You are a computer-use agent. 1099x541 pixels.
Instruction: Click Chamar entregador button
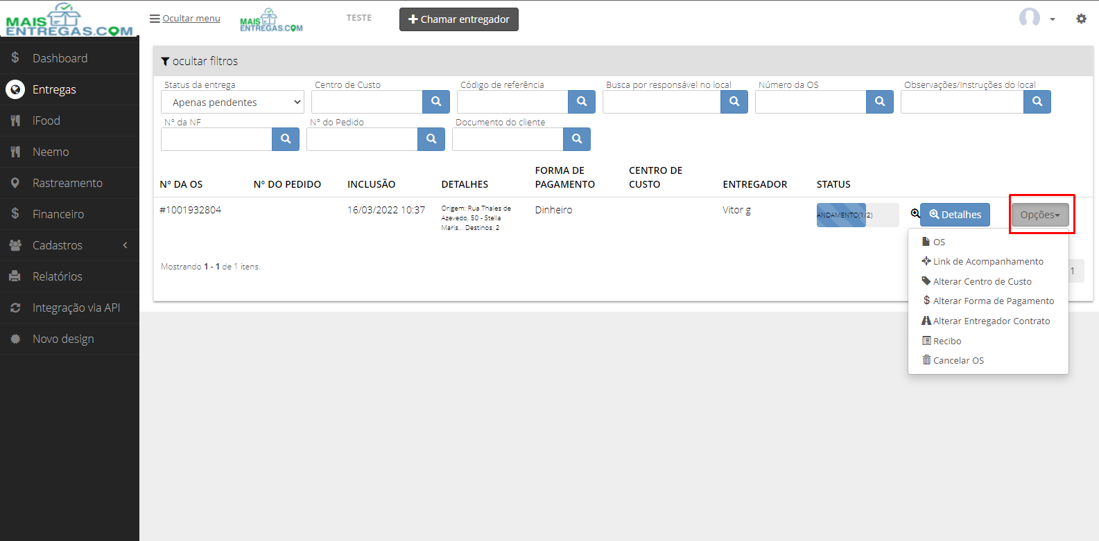459,19
